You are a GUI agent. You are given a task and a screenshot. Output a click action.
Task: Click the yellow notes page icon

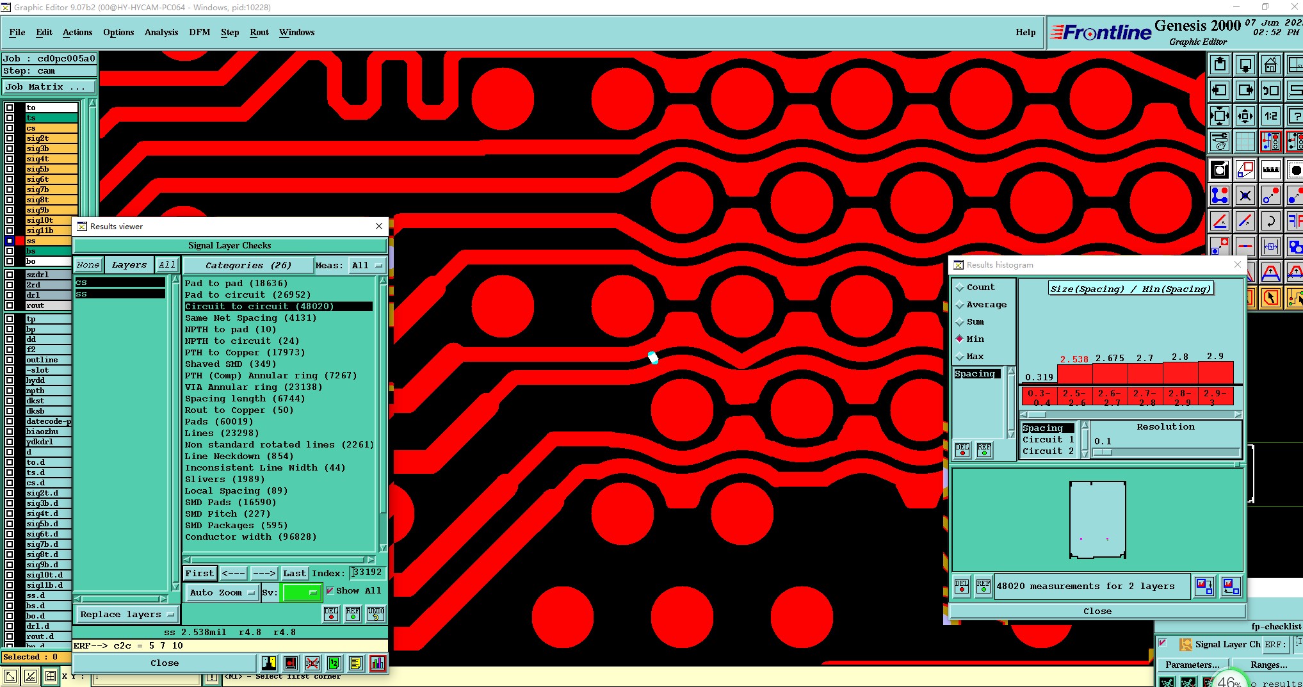pyautogui.click(x=356, y=663)
